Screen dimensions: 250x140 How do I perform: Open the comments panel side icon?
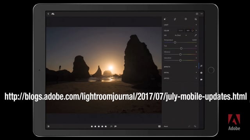point(202,79)
